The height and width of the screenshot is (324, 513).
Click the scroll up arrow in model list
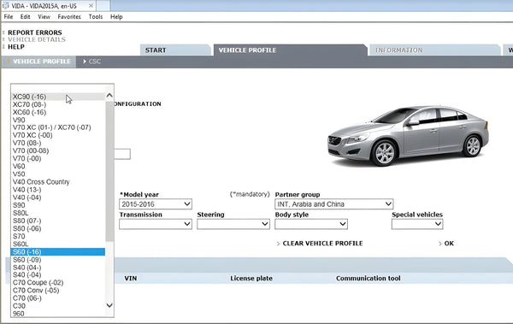click(x=109, y=96)
